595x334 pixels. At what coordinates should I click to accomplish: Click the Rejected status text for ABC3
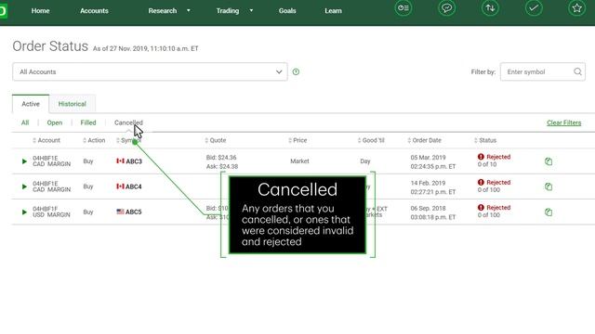(498, 157)
